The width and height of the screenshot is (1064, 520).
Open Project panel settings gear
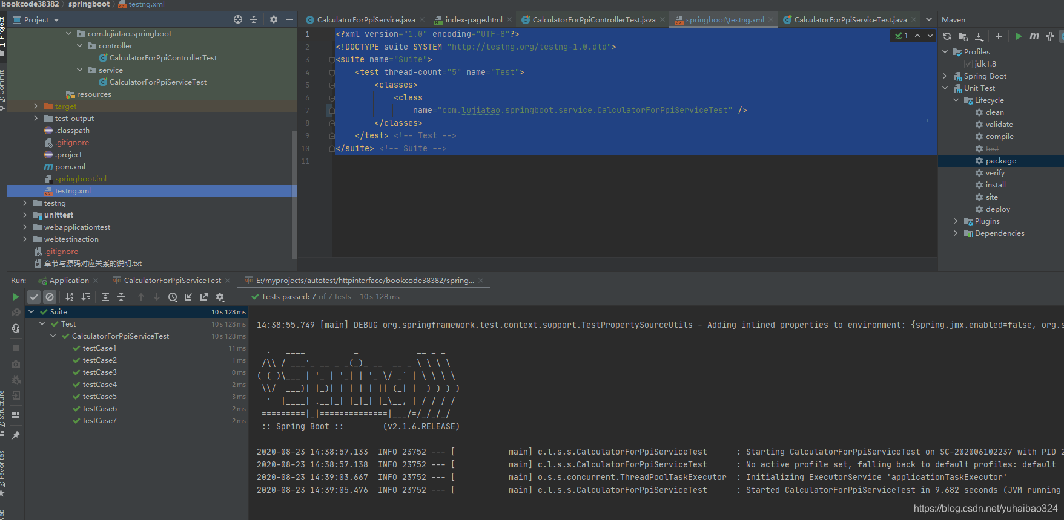(274, 19)
